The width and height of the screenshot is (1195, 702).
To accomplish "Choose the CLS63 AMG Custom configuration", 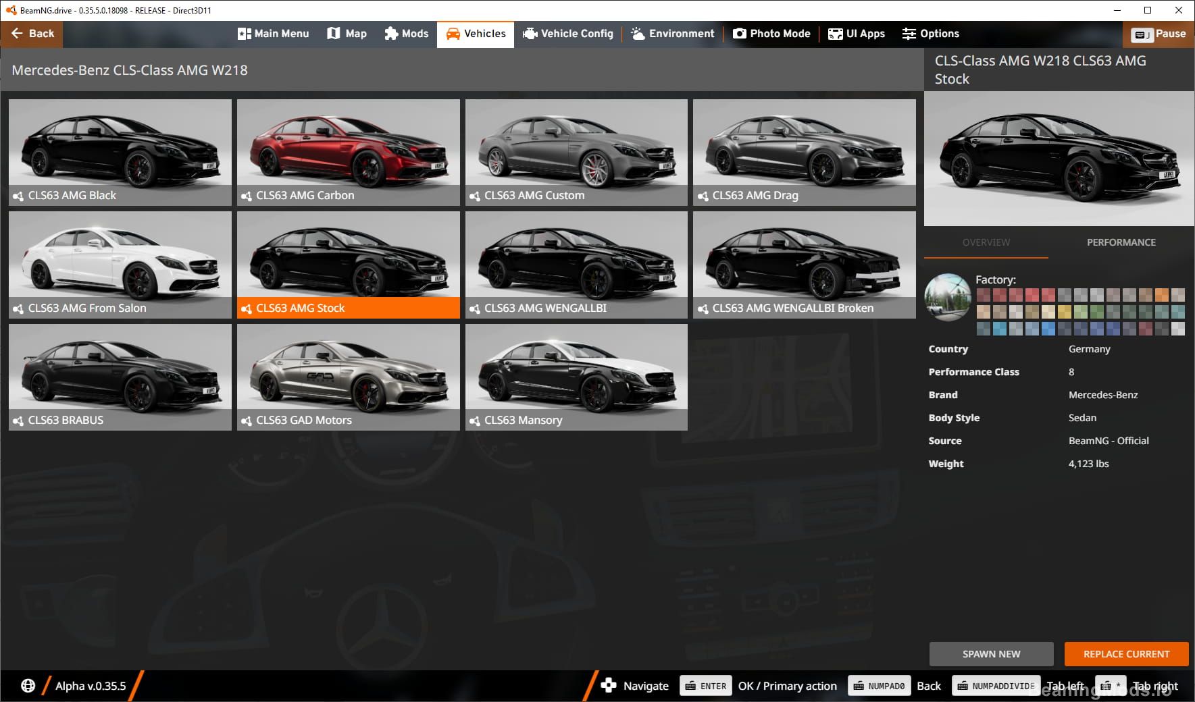I will pyautogui.click(x=576, y=153).
